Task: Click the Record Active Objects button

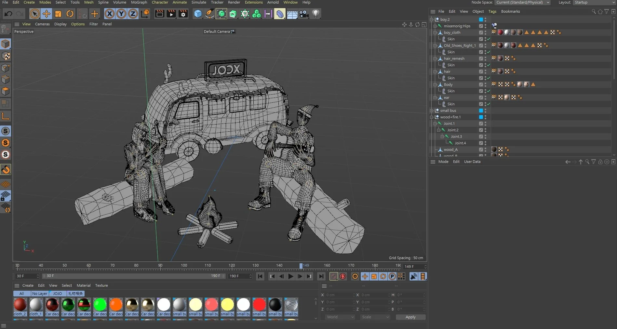Action: [x=334, y=276]
